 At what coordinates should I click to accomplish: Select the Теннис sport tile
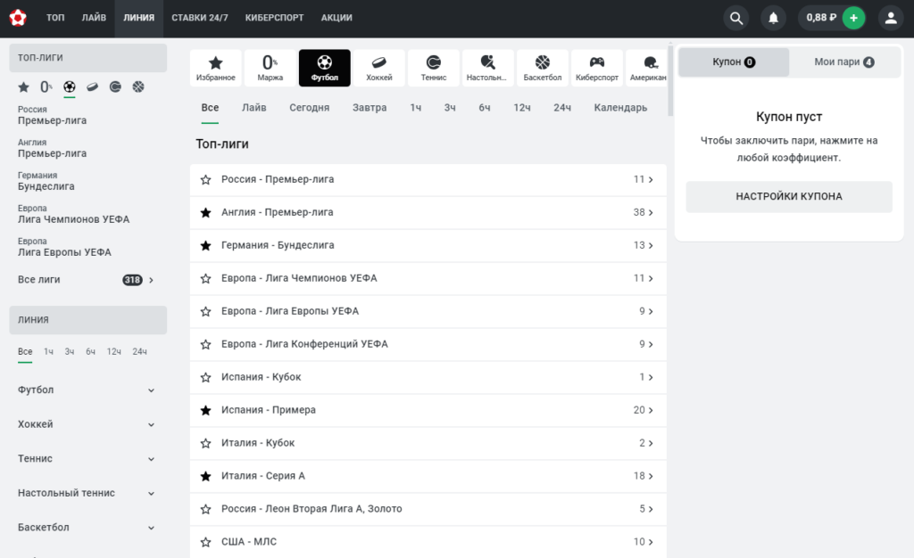(x=434, y=68)
